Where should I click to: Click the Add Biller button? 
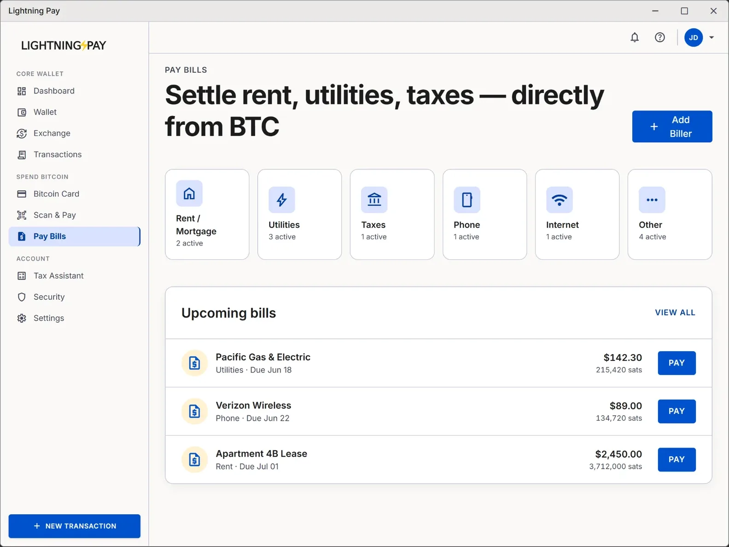672,127
